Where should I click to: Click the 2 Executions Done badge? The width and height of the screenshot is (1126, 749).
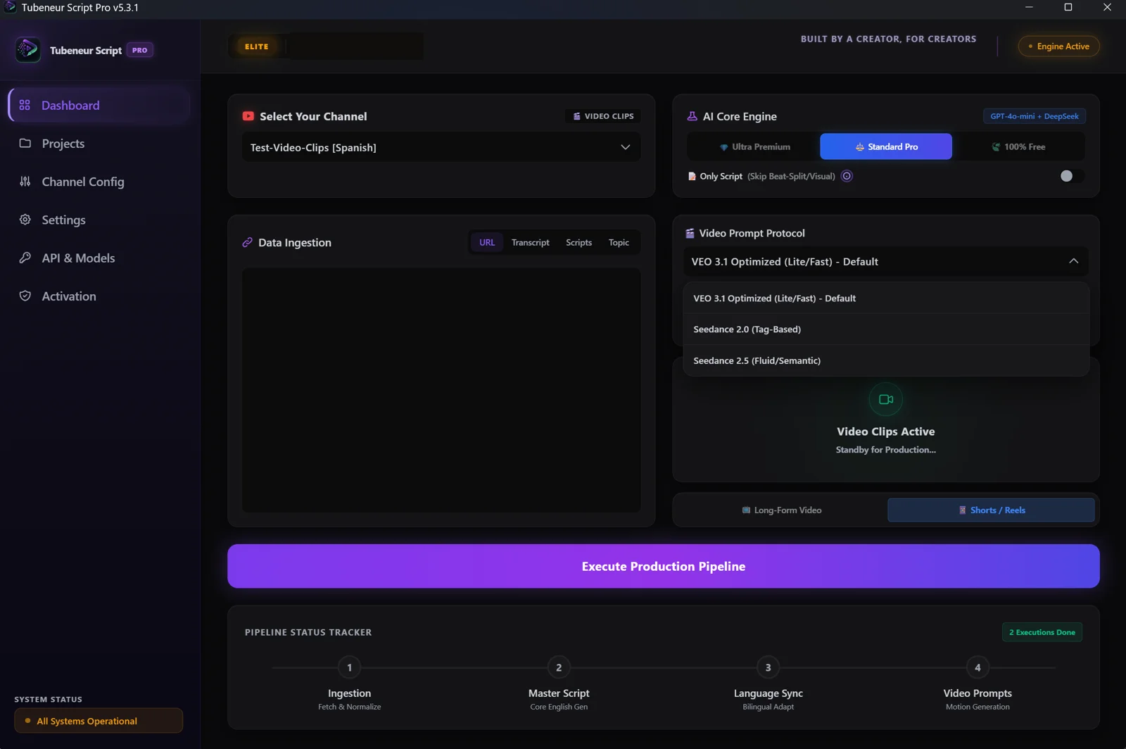coord(1042,632)
